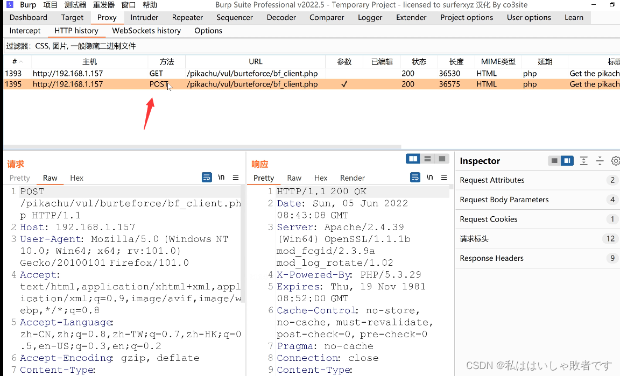
Task: Open the User options tab
Action: 529,17
